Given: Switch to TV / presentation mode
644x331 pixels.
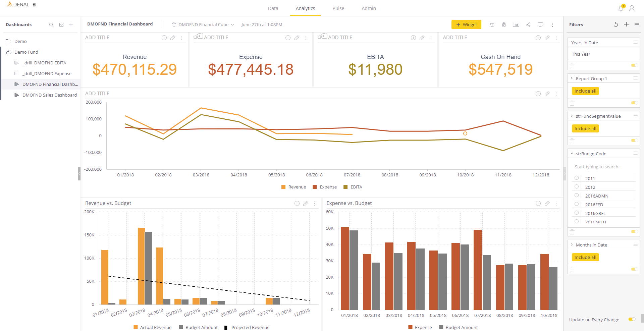Looking at the screenshot, I should [x=540, y=24].
